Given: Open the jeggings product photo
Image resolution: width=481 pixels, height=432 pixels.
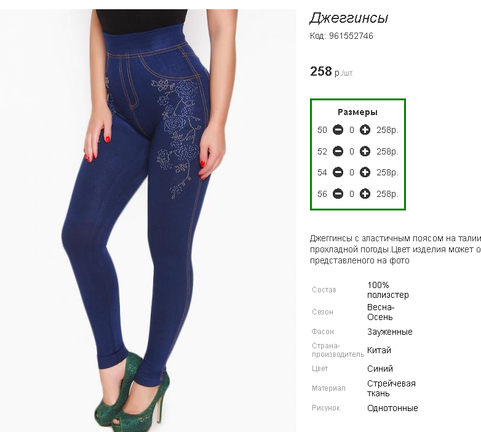Looking at the screenshot, I should click(x=148, y=220).
